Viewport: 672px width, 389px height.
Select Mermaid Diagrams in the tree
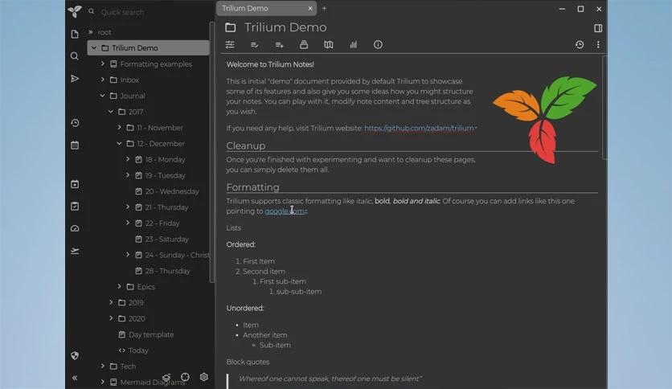pyautogui.click(x=152, y=382)
